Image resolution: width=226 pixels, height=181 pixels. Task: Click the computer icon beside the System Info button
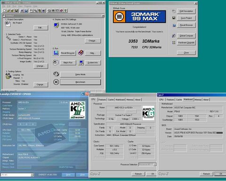click(81, 63)
